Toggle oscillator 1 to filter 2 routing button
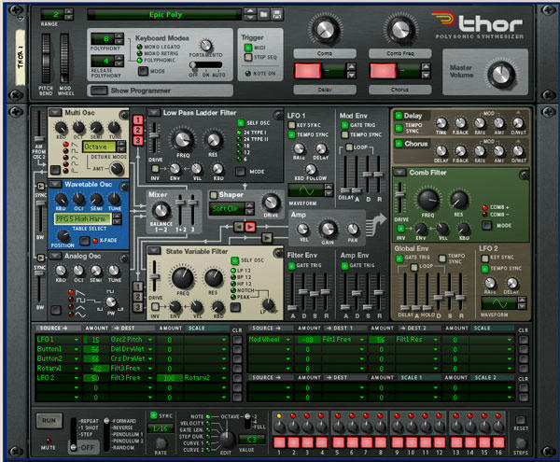 click(x=138, y=287)
